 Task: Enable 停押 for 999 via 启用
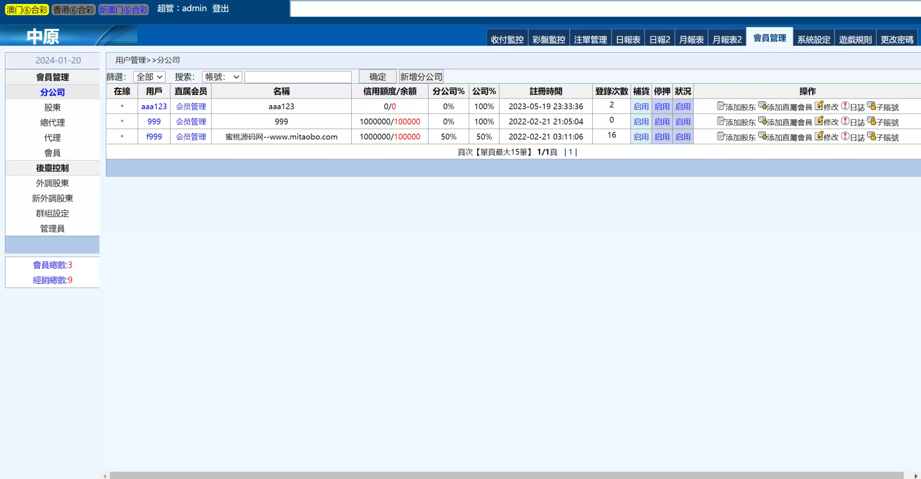click(662, 121)
